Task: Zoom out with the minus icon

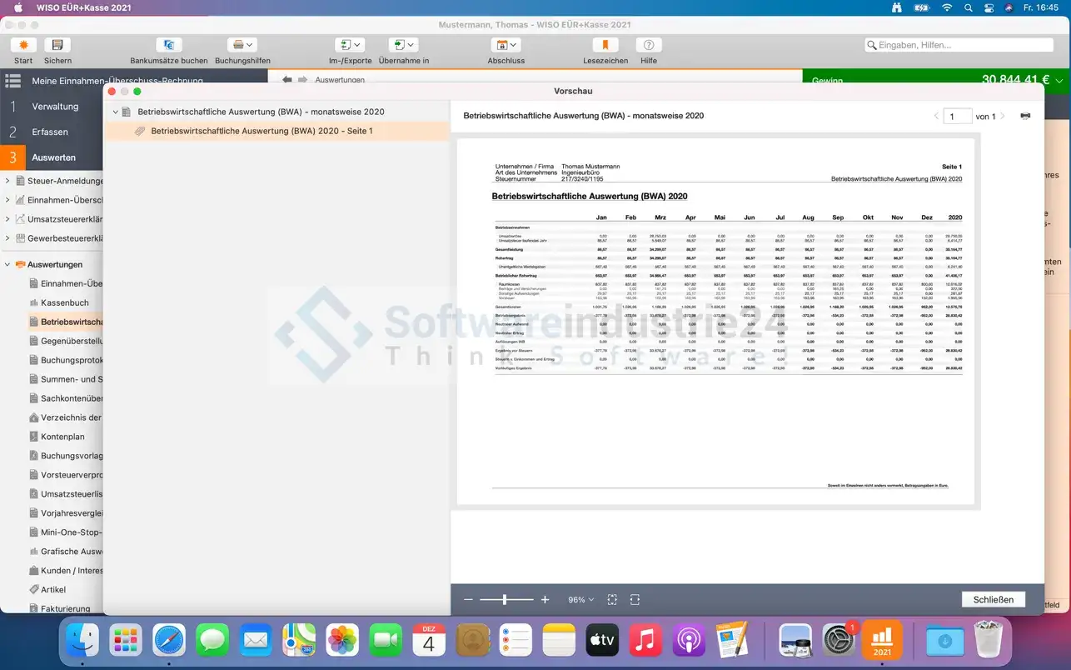Action: 469,599
